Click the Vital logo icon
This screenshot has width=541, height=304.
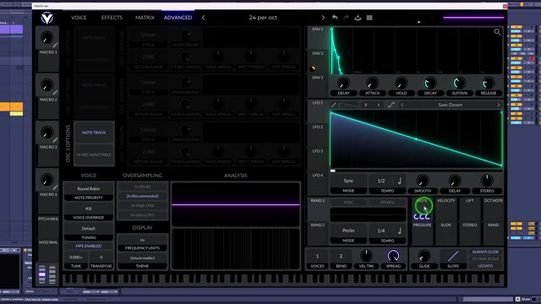[47, 18]
